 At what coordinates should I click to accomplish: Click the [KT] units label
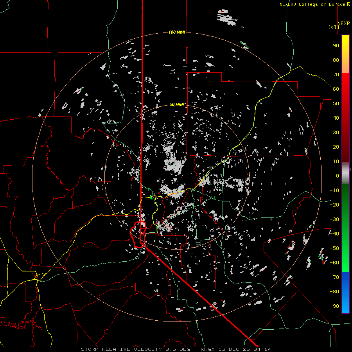click(334, 27)
